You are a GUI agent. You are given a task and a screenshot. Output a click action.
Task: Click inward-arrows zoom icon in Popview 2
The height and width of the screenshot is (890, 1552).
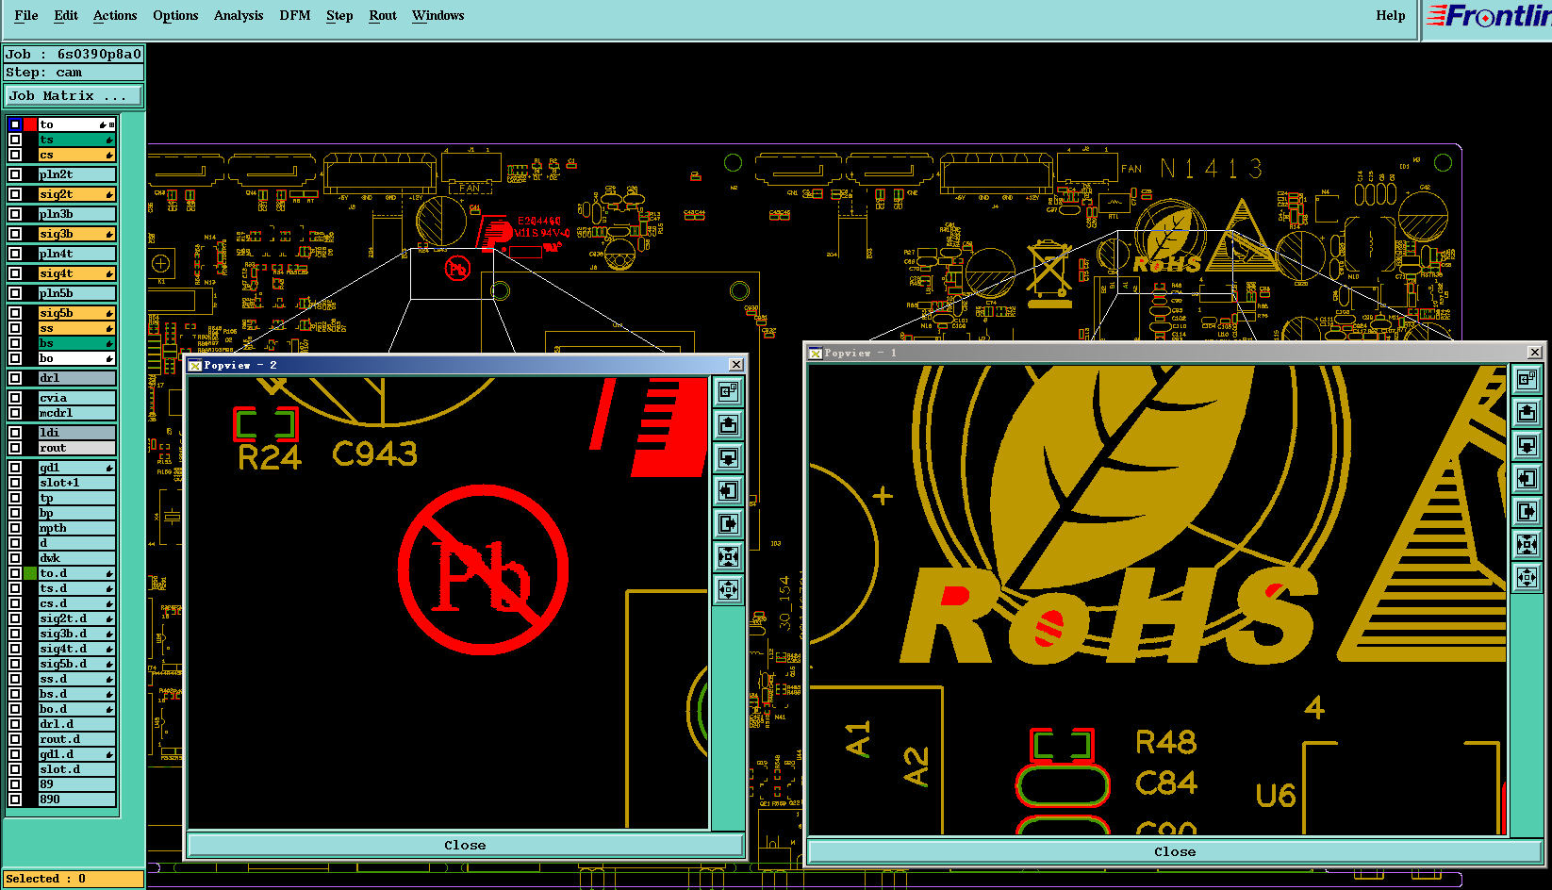[728, 556]
